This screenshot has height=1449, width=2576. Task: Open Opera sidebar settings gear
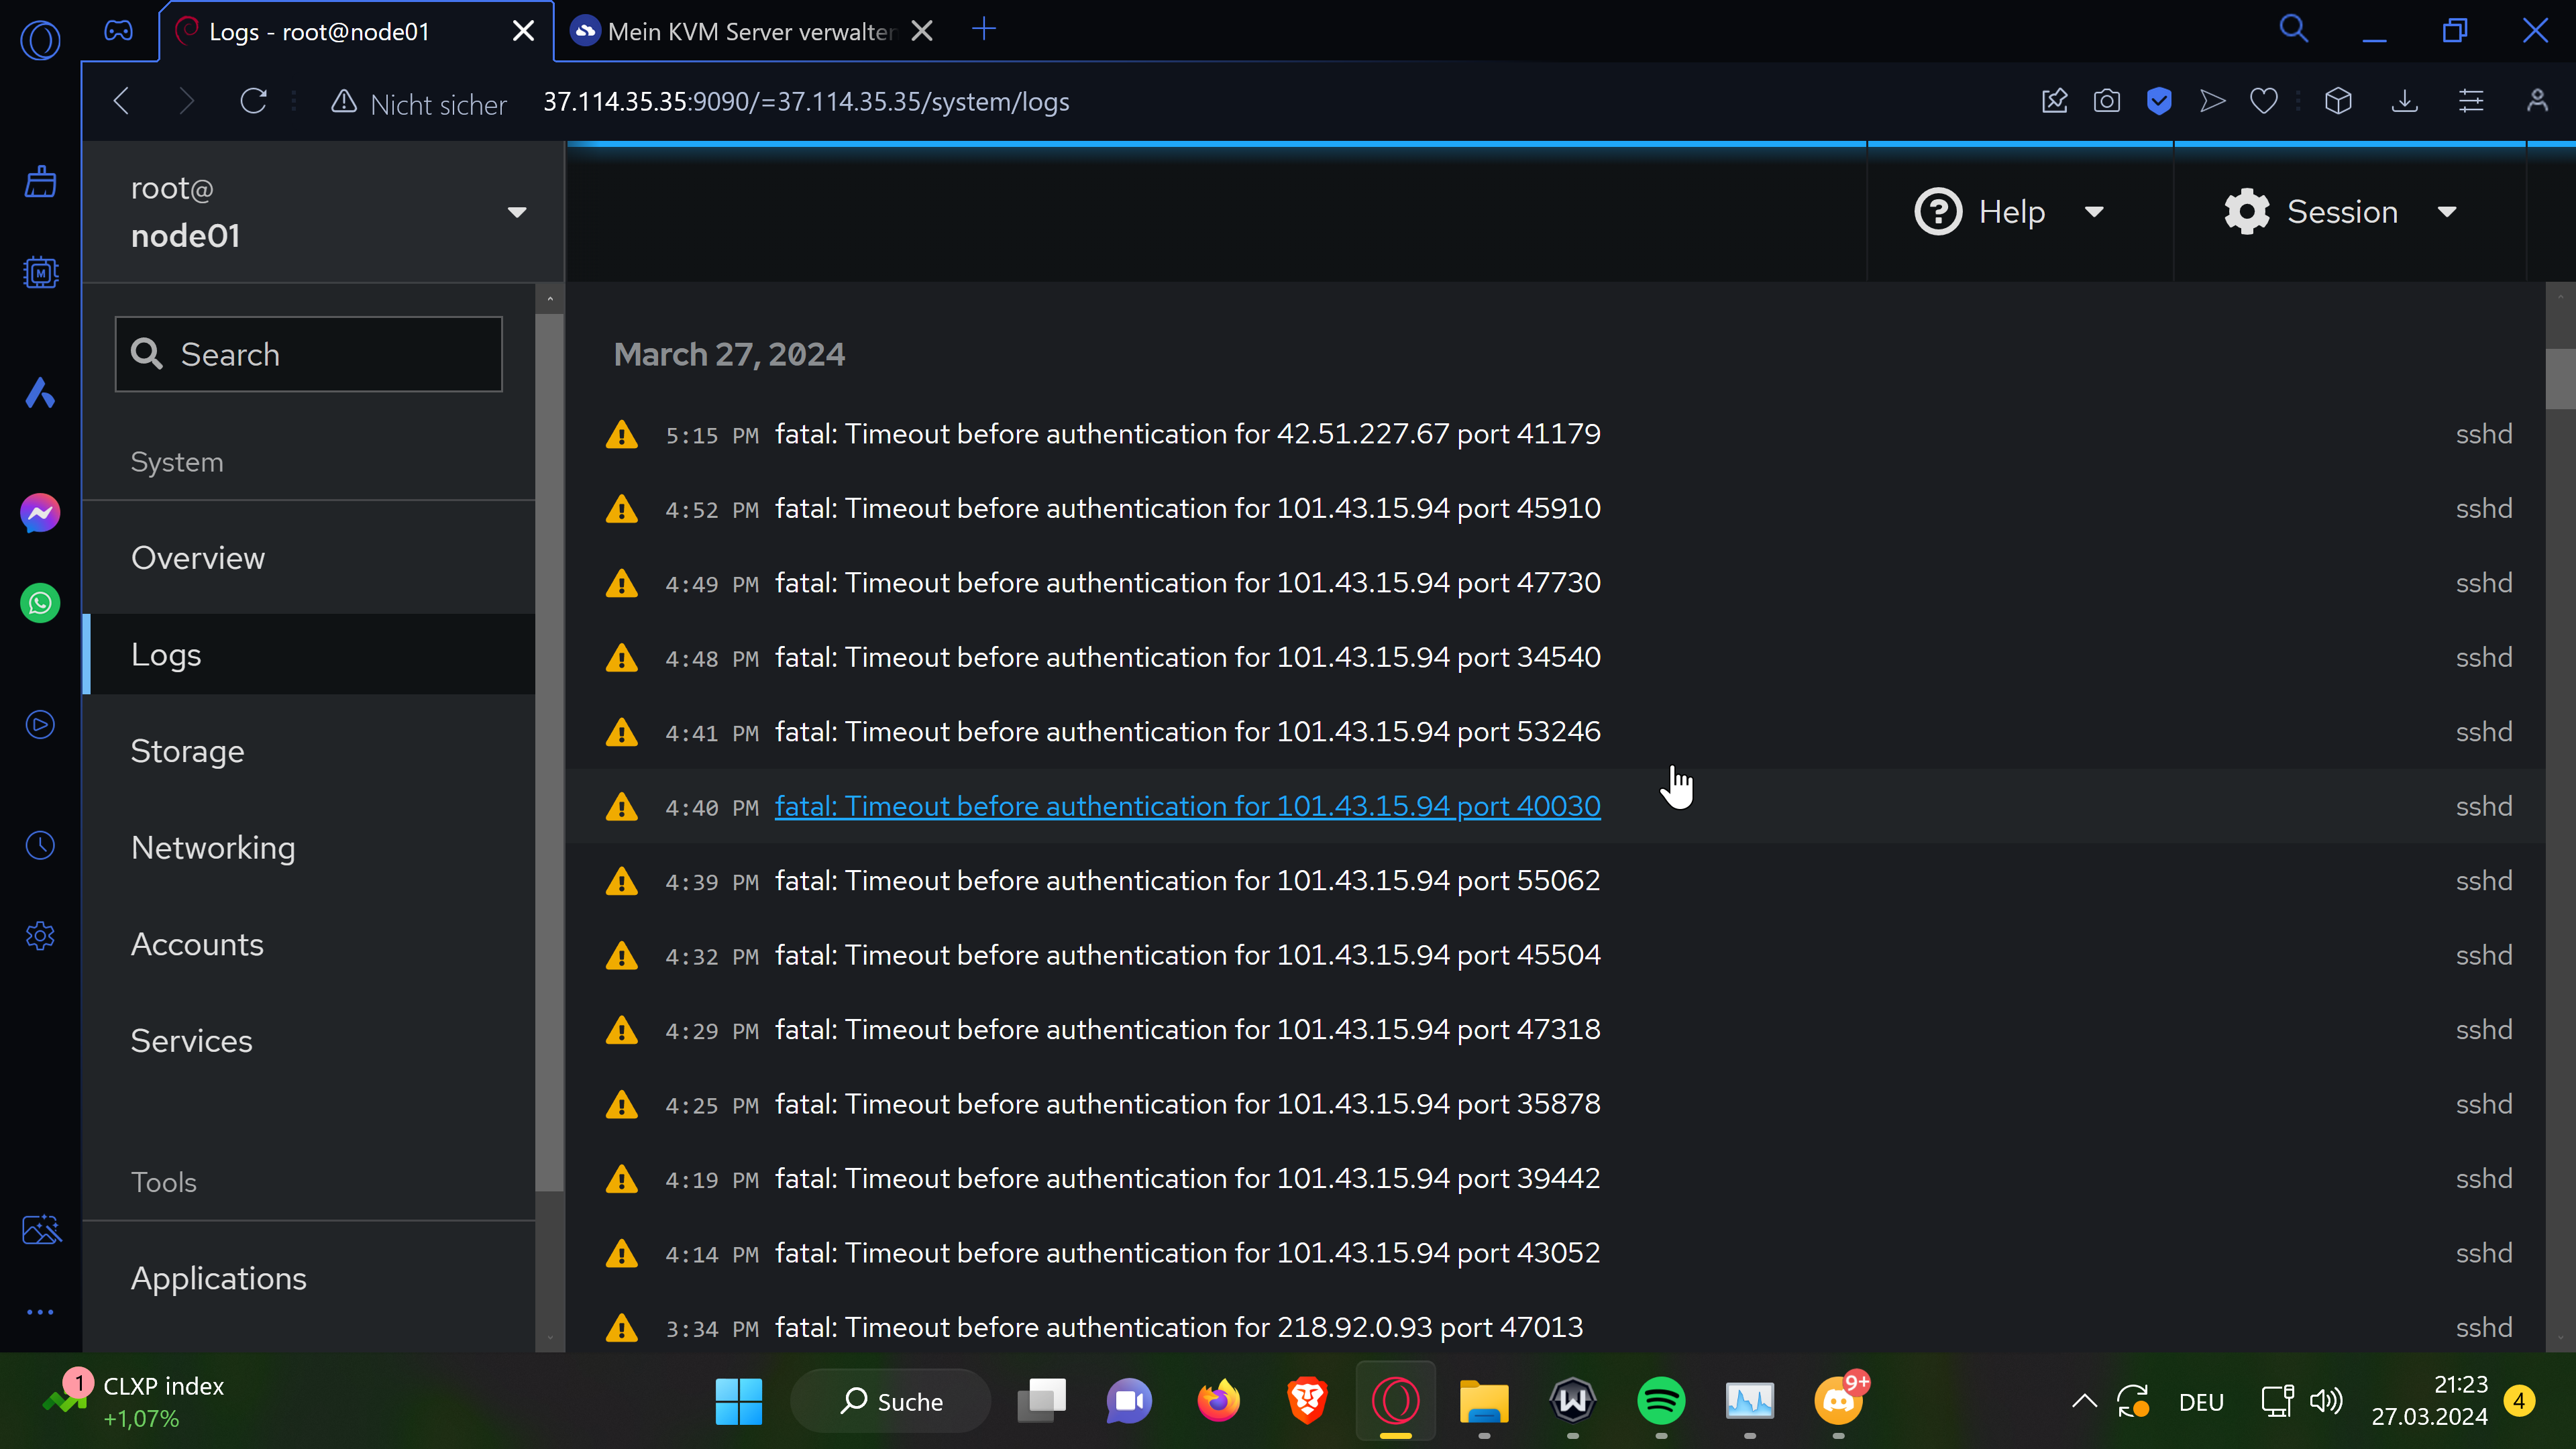point(40,936)
